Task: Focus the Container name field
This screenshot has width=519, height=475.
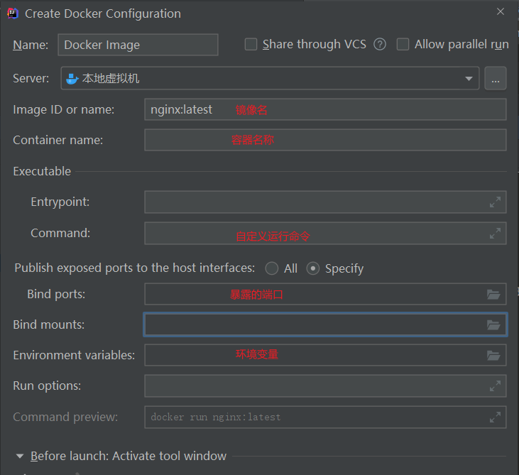Action: click(325, 140)
